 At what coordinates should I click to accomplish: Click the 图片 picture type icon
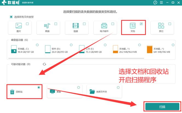19,26
